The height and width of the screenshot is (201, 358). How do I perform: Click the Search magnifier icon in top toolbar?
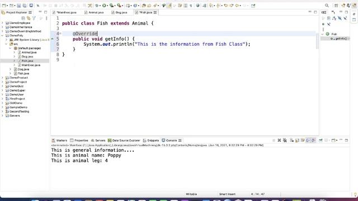(327, 6)
